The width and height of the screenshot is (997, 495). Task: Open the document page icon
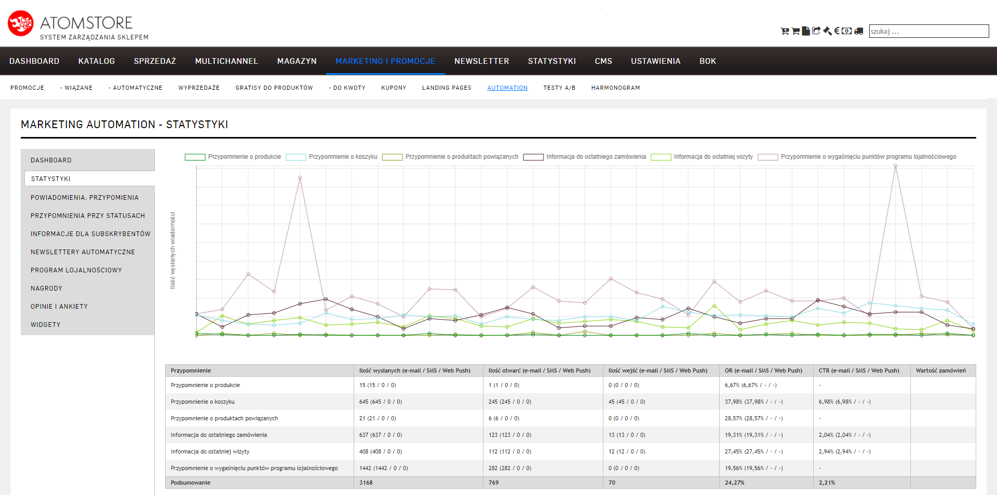[806, 31]
